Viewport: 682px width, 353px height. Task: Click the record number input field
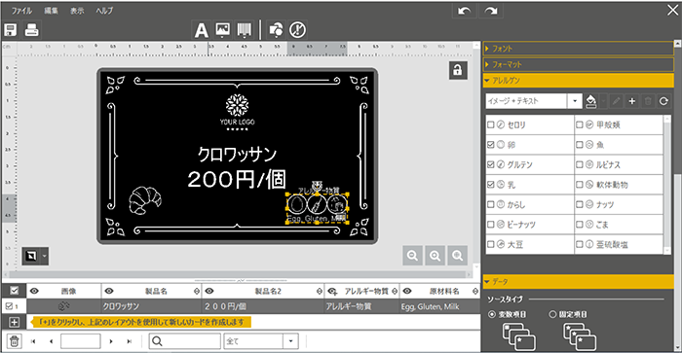coord(81,341)
